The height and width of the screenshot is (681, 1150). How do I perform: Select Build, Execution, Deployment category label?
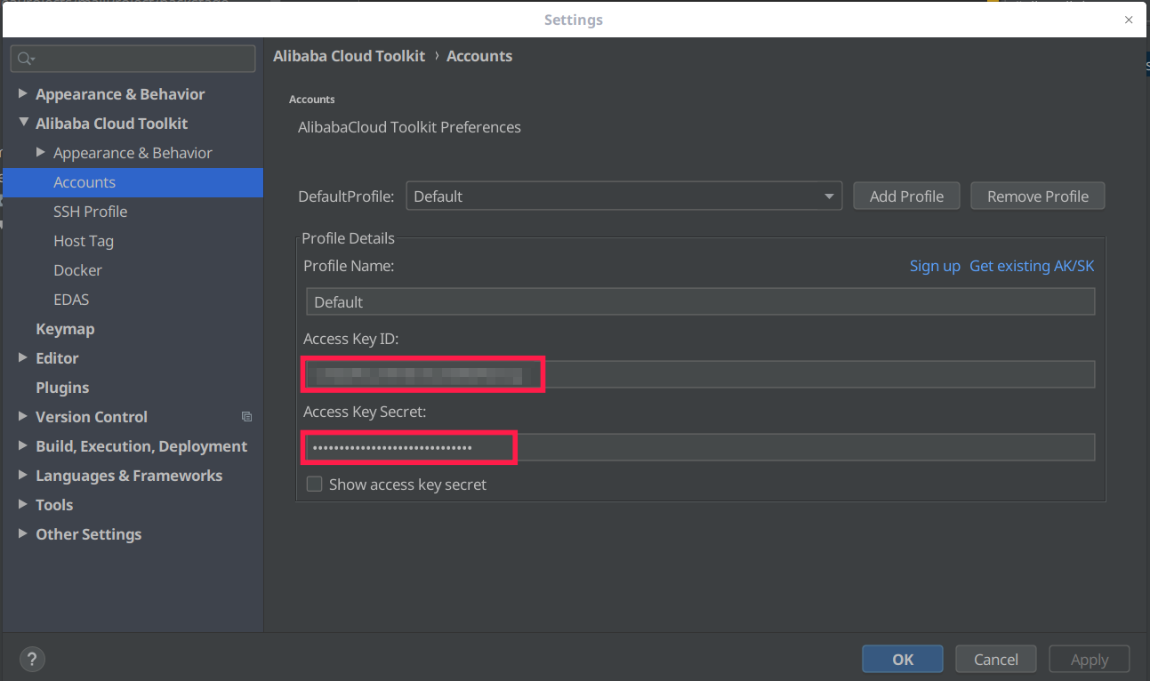pyautogui.click(x=141, y=446)
